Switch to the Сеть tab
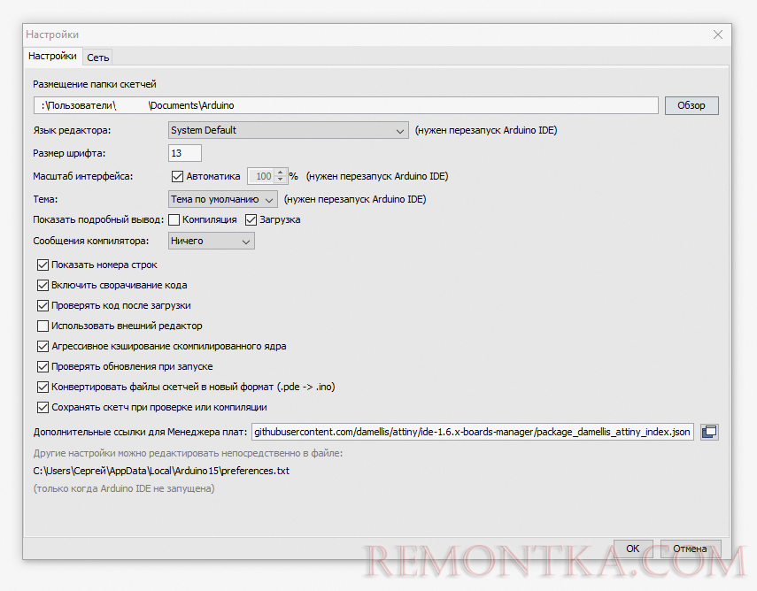Viewport: 757px width, 591px height. point(98,58)
